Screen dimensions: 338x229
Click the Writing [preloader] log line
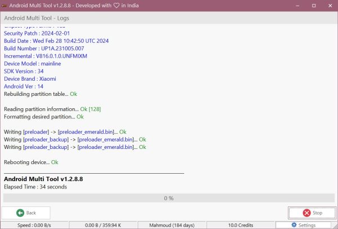coord(65,132)
